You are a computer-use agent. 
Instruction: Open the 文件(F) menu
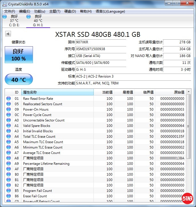(x=10, y=11)
